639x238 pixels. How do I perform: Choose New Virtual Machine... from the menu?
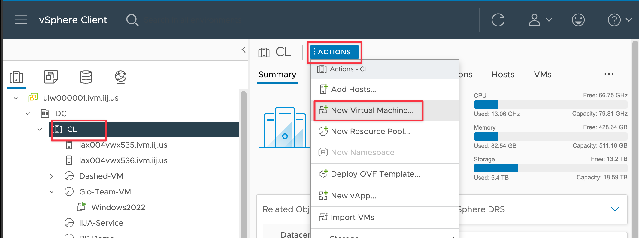385,110
